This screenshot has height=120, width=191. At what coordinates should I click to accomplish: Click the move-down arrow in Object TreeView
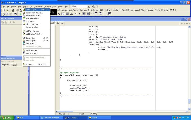tap(14, 22)
